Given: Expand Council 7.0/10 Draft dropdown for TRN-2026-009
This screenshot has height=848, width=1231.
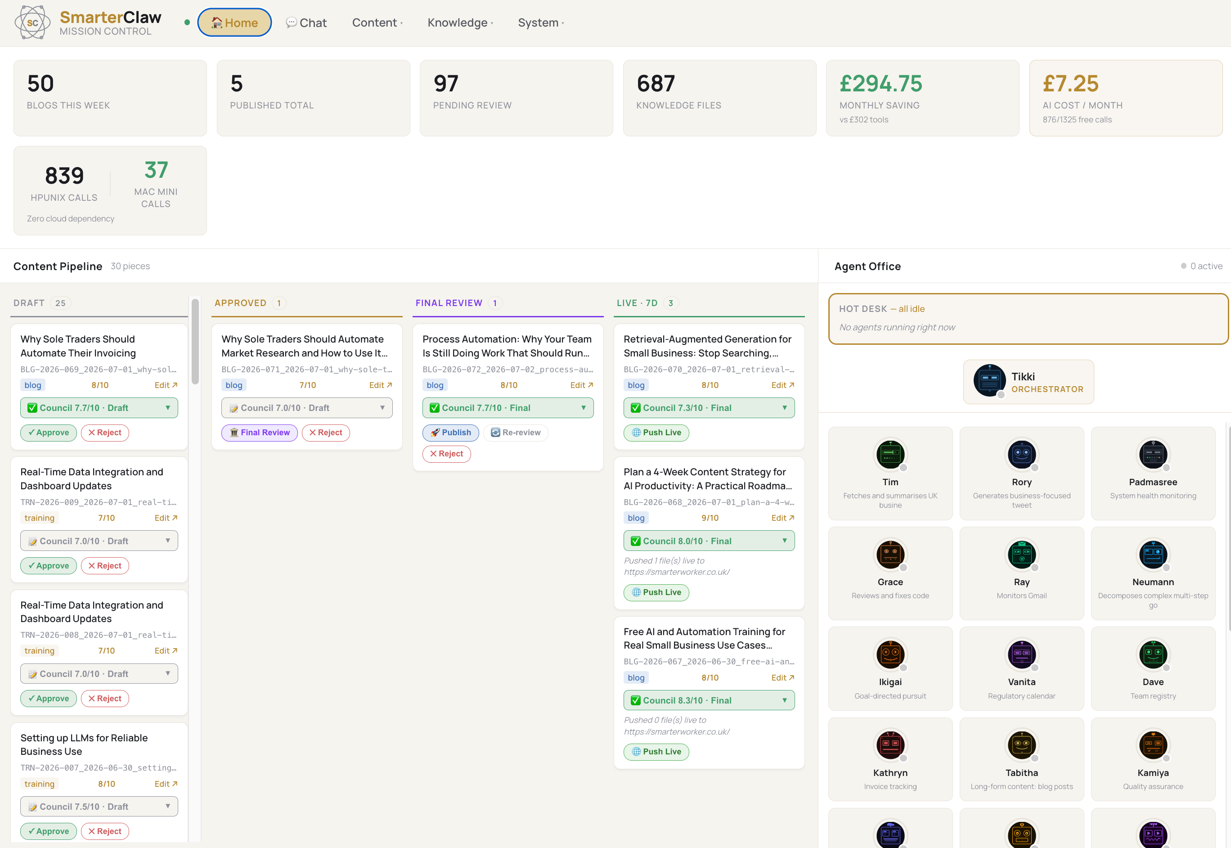Looking at the screenshot, I should click(99, 541).
